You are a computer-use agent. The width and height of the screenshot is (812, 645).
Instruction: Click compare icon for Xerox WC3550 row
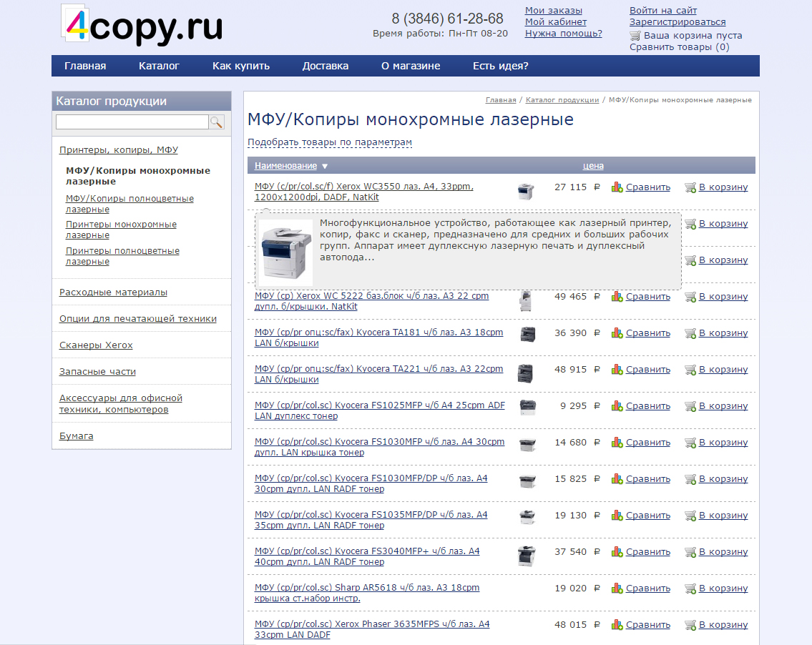[617, 187]
